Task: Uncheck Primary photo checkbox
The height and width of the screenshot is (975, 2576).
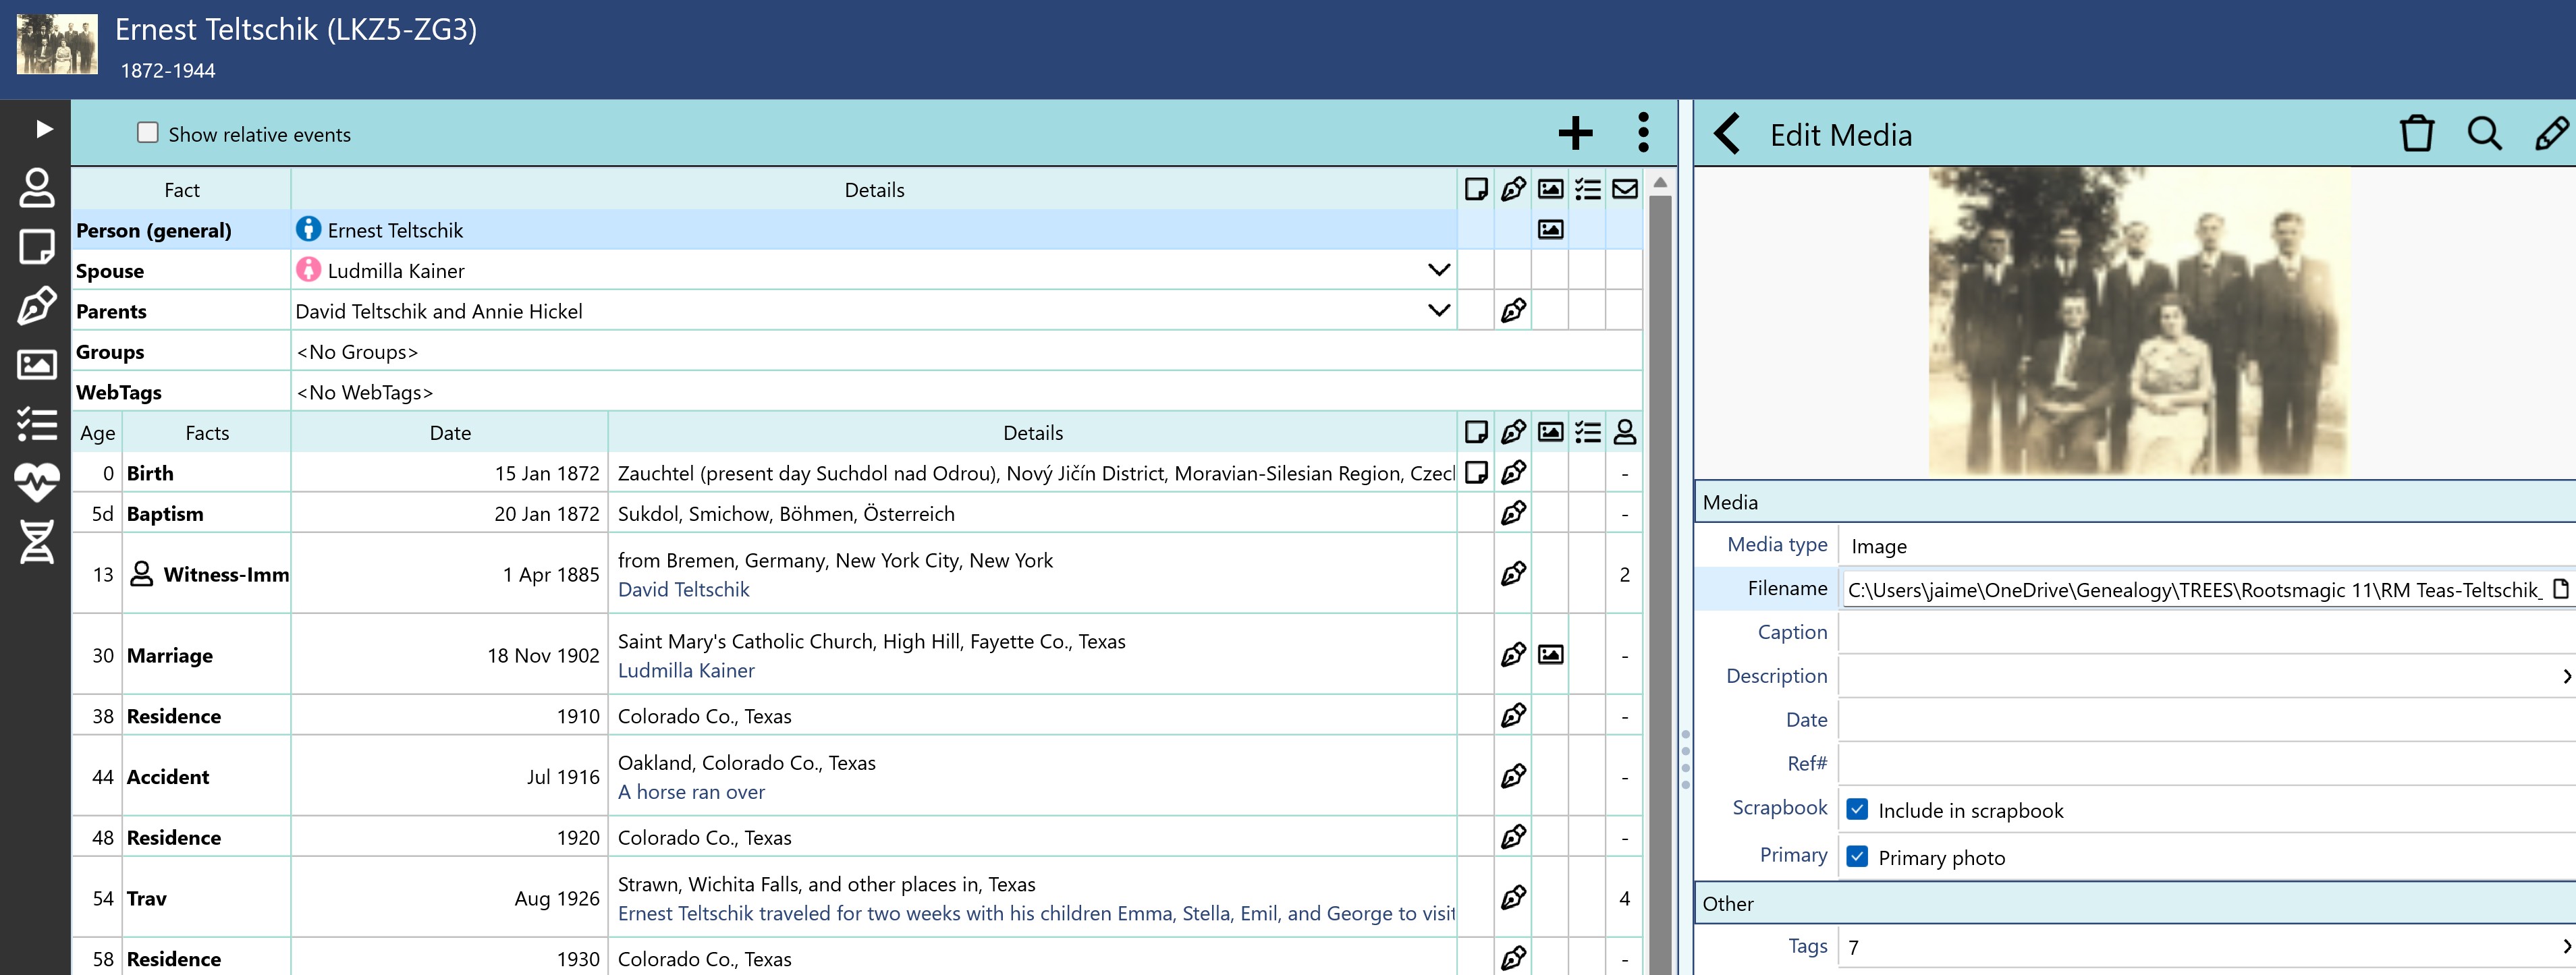Action: coord(1857,857)
